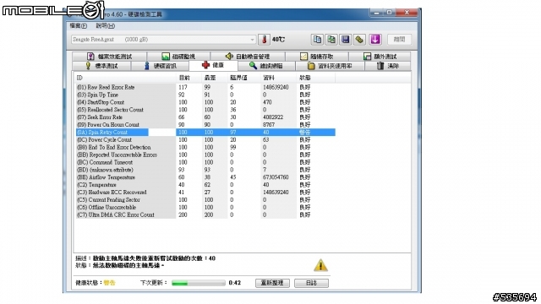Select the (07) Seek Error Rate row
Image resolution: width=541 pixels, height=304 pixels.
[x=205, y=117]
